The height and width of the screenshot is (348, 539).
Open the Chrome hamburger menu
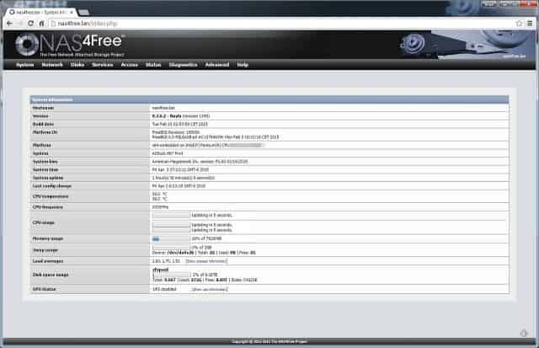coord(528,24)
